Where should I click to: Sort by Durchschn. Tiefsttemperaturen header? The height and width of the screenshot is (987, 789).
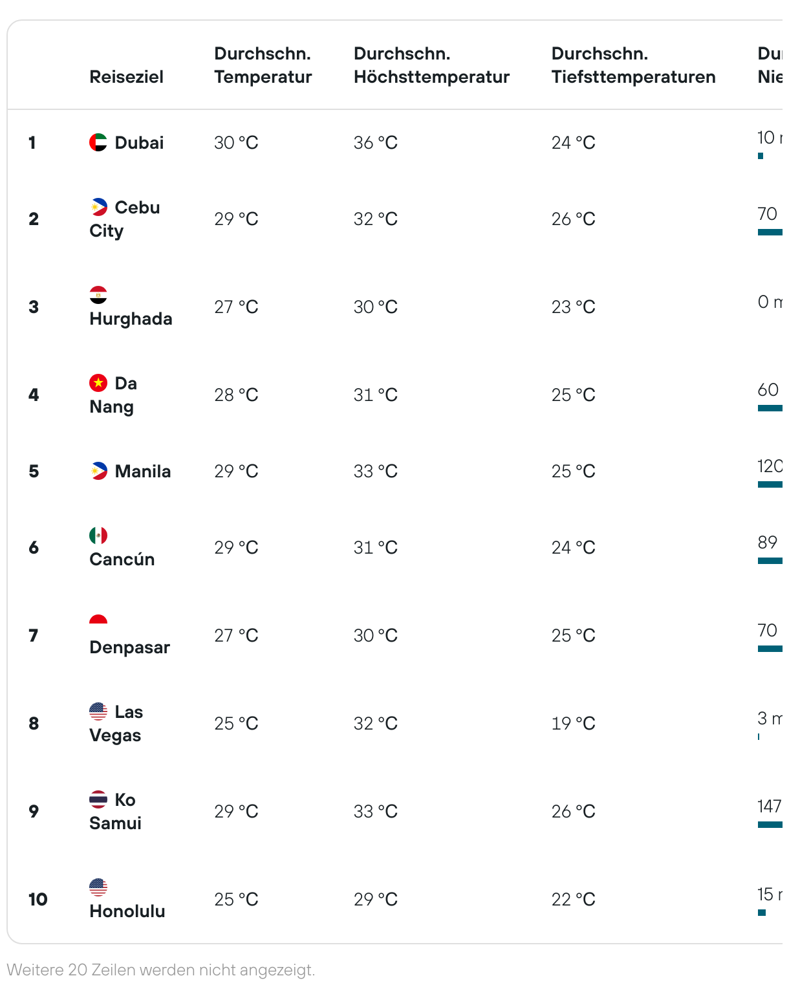tap(633, 65)
